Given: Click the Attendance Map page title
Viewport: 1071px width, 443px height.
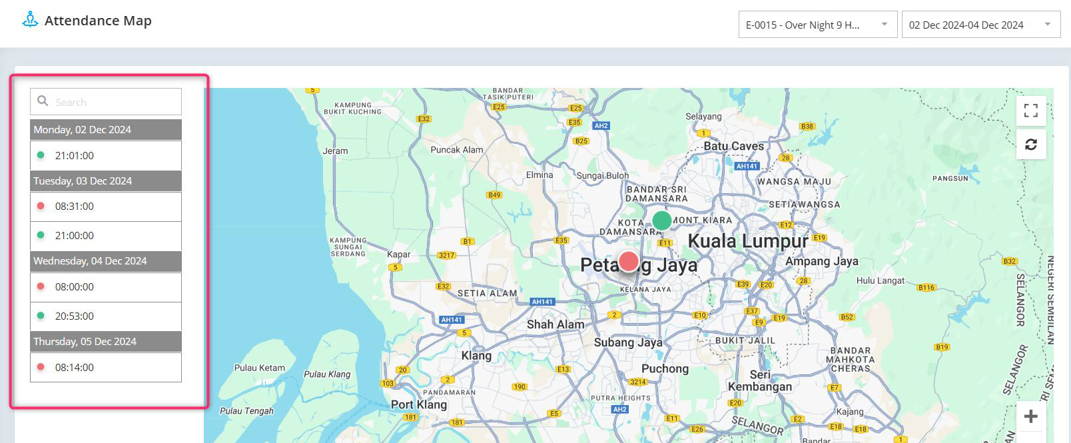Looking at the screenshot, I should [98, 21].
